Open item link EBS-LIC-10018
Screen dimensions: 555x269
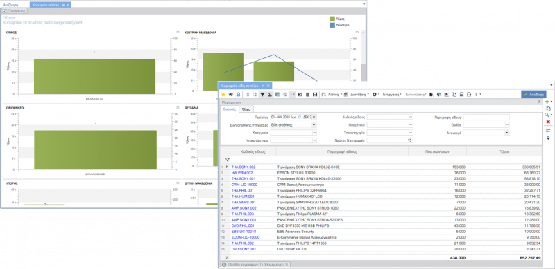pyautogui.click(x=244, y=231)
